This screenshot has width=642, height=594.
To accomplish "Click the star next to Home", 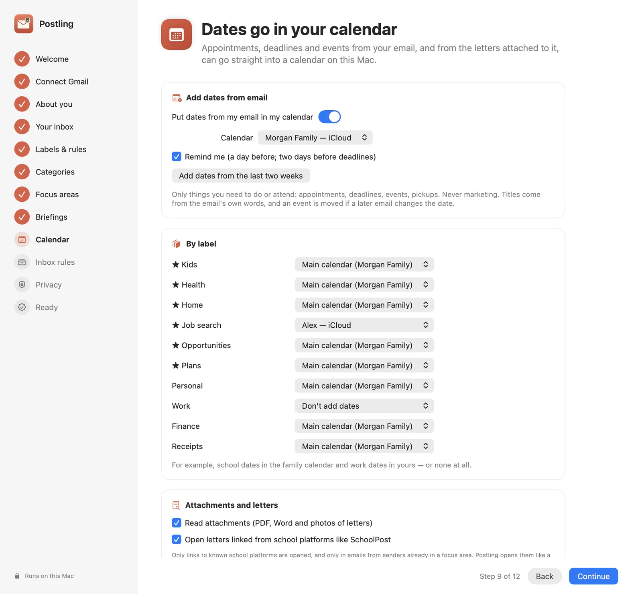I will pos(175,305).
